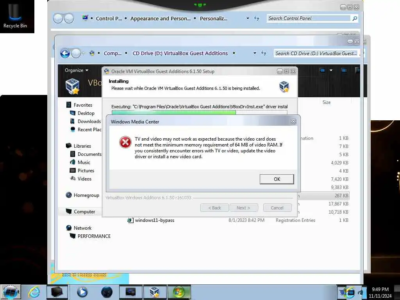
Task: Switch to Windows Media Center taskbar button
Action: tap(179, 292)
